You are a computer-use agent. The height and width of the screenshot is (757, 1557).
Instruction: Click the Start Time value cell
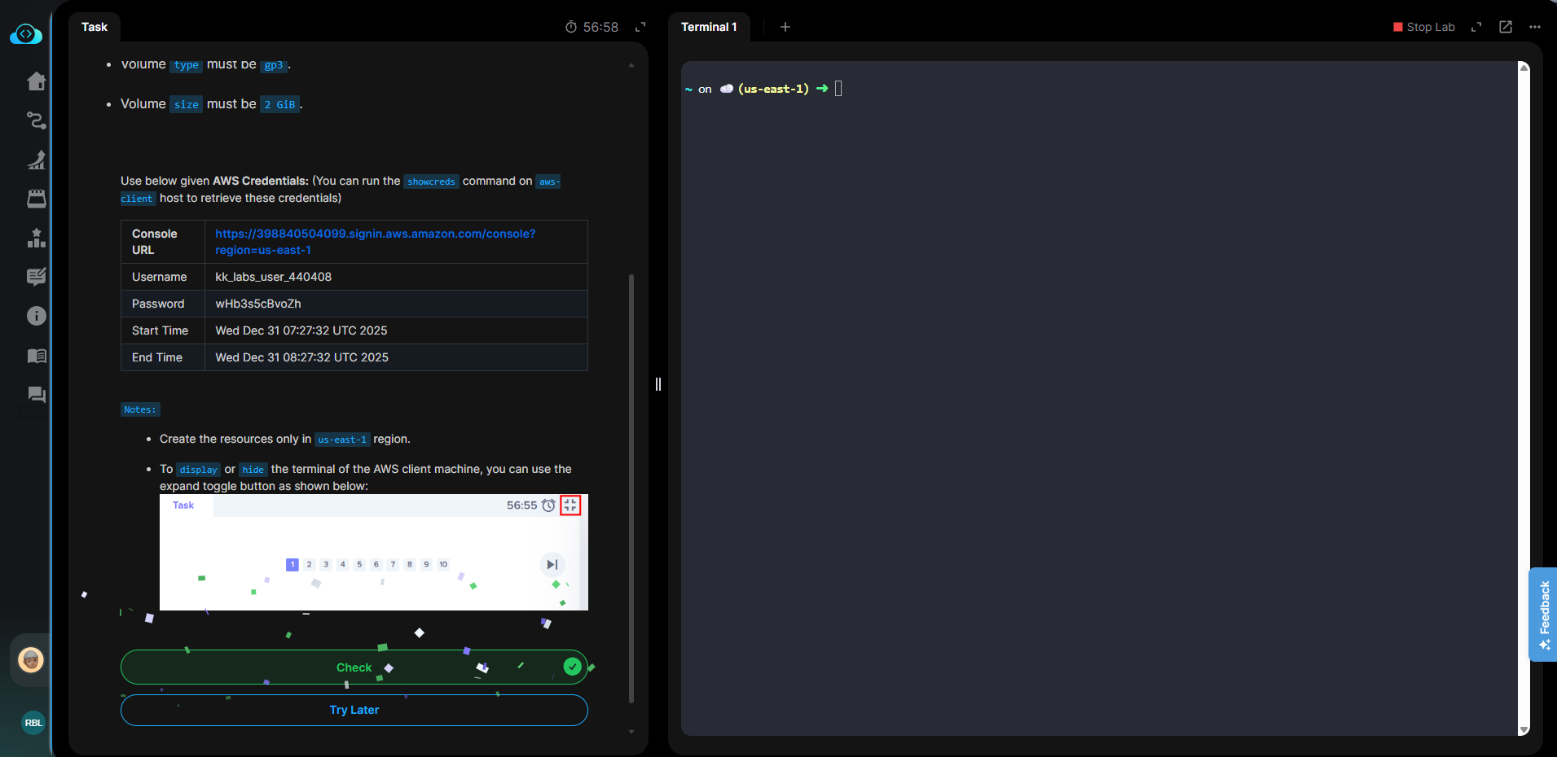click(396, 330)
